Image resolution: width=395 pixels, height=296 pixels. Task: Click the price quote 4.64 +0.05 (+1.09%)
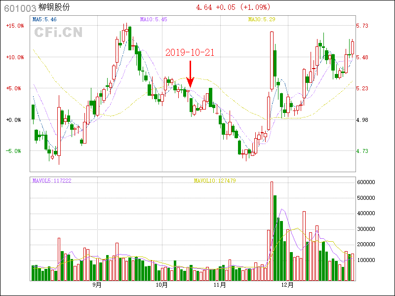click(x=233, y=7)
